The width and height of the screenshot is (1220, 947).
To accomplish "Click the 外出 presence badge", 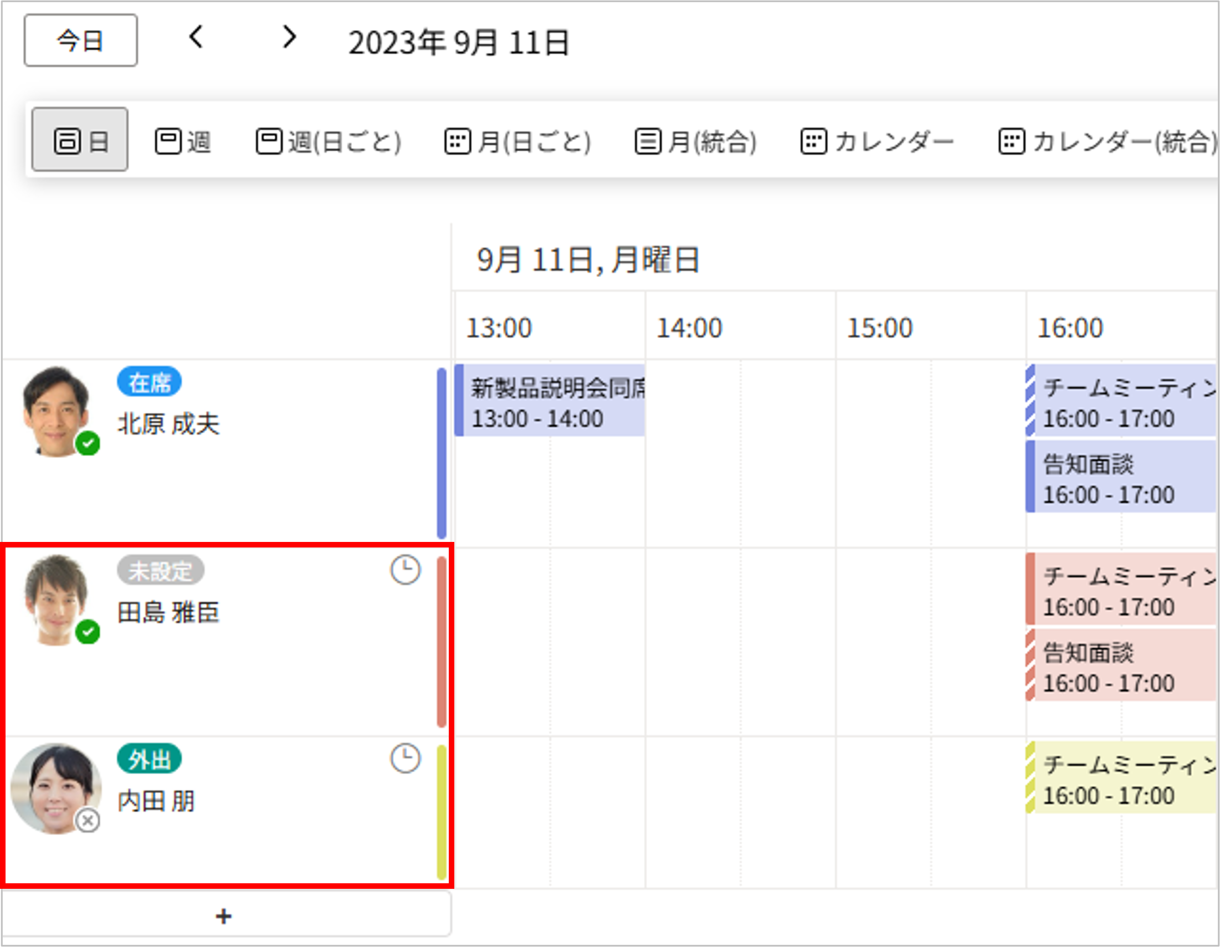I will 149,759.
